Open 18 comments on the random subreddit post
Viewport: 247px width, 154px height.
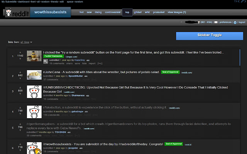(57, 64)
